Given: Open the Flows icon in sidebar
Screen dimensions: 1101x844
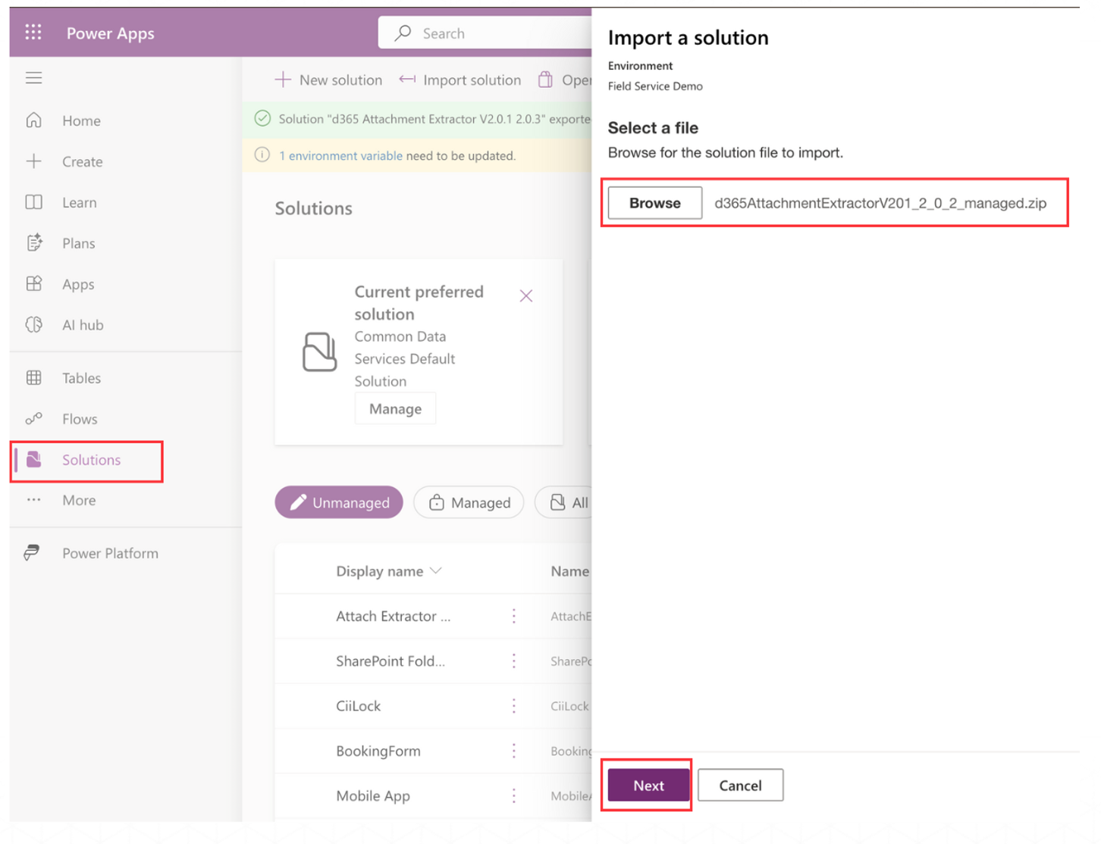Looking at the screenshot, I should (x=33, y=419).
